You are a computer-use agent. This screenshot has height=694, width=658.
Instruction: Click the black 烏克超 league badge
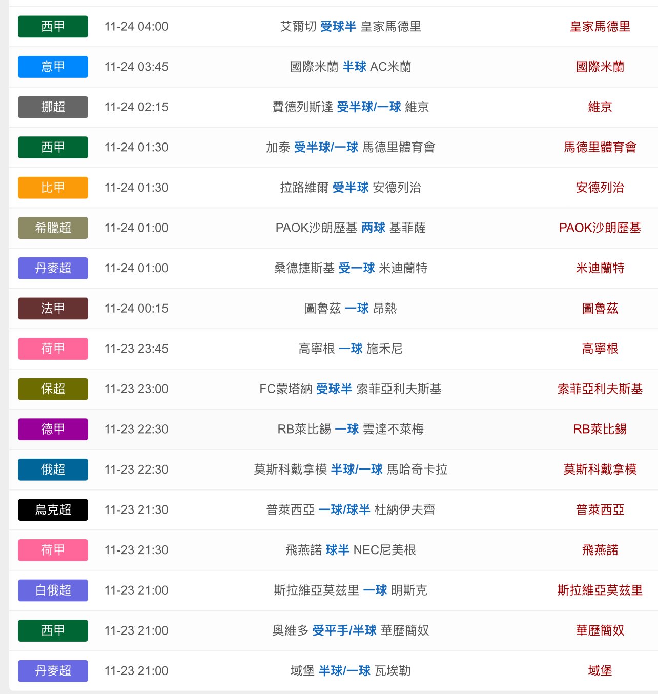click(x=53, y=510)
